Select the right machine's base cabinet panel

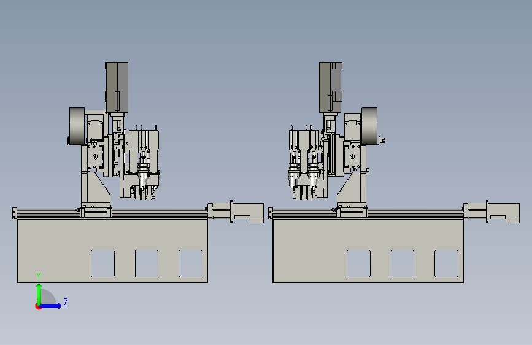[x=368, y=250]
